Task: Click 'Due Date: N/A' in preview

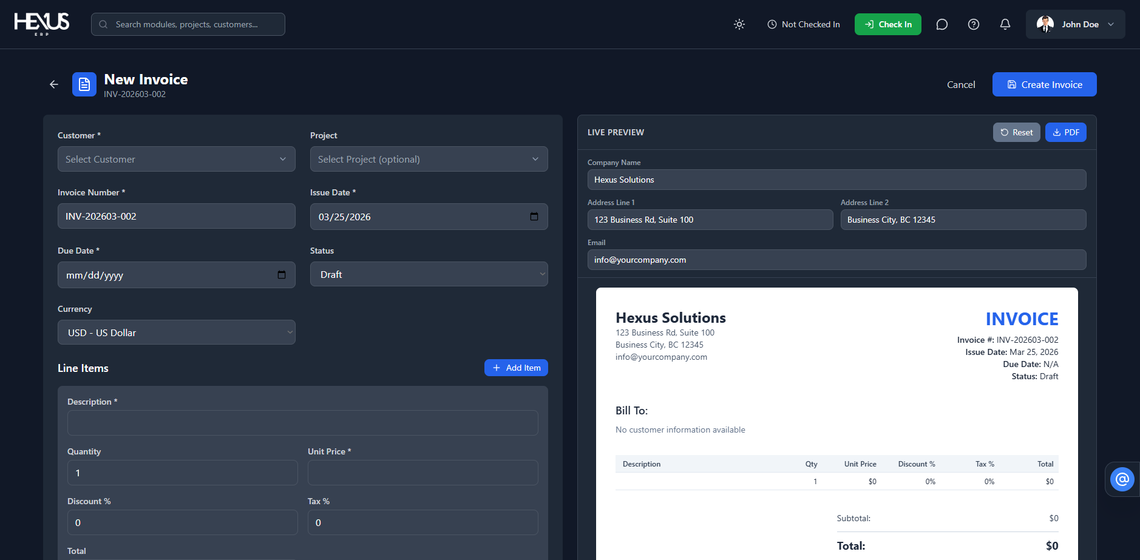Action: [1031, 364]
